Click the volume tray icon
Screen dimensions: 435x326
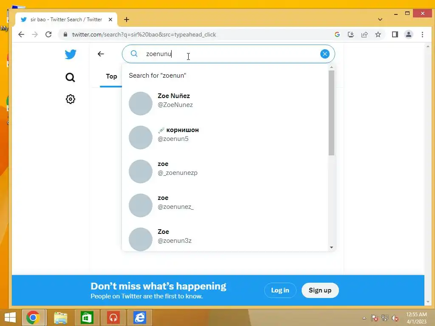pos(395,318)
